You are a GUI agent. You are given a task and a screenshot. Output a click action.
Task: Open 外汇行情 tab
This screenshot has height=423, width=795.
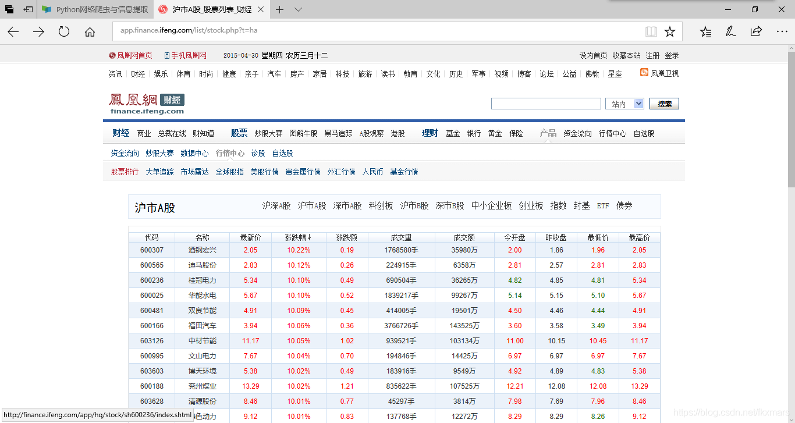click(x=341, y=172)
